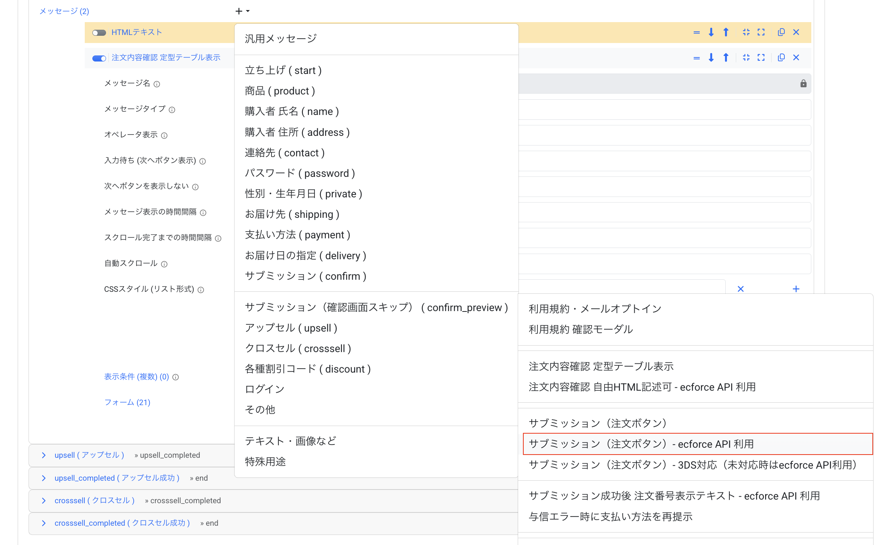The width and height of the screenshot is (882, 545).
Task: Expand the crosssell ( クロスセル ) section
Action: (44, 500)
